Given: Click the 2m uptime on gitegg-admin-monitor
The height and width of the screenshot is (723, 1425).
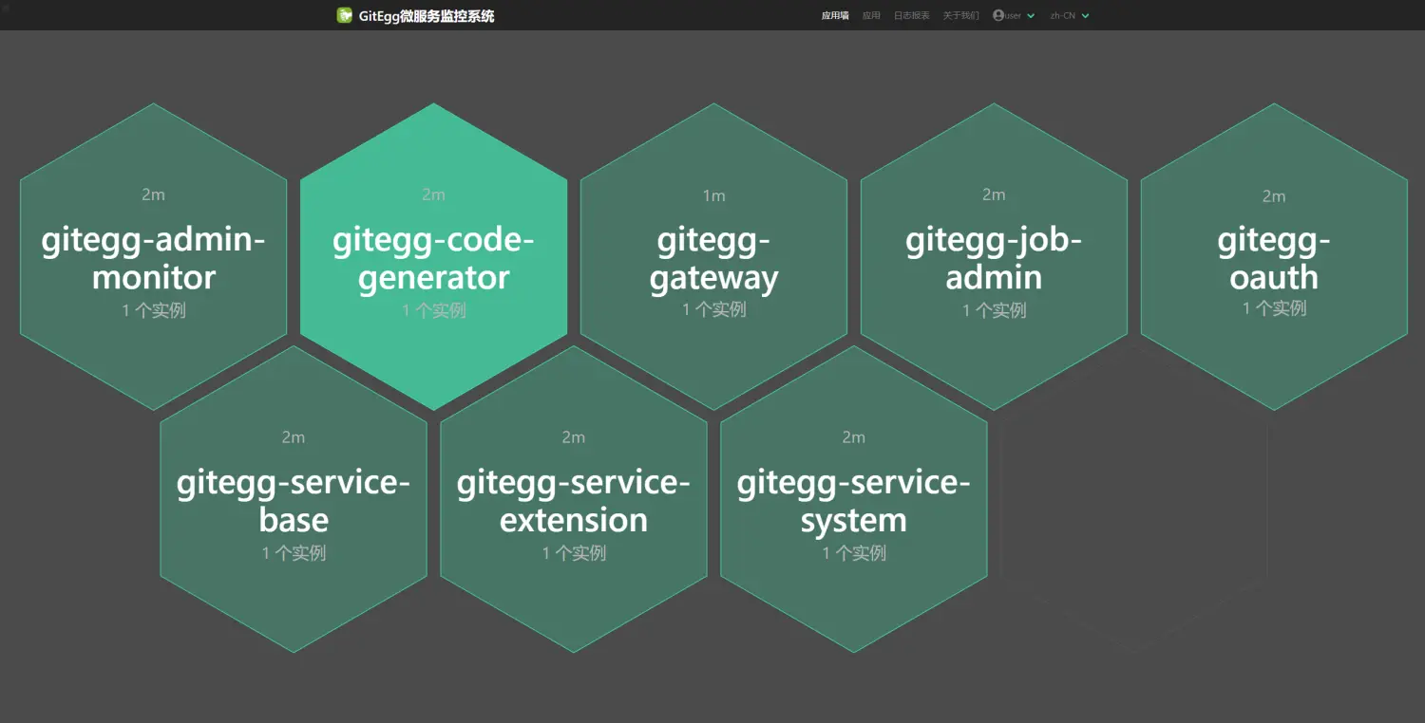Looking at the screenshot, I should point(153,195).
